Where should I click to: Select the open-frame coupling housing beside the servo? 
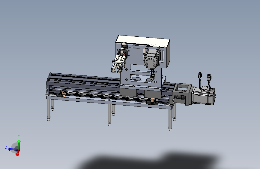182,94
